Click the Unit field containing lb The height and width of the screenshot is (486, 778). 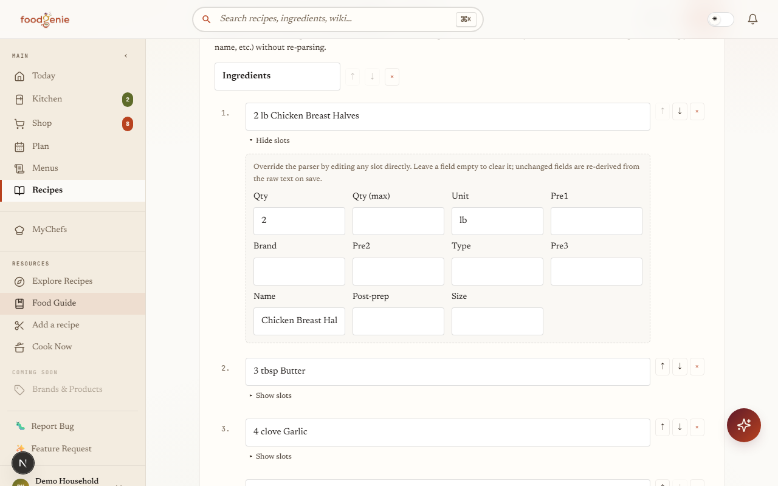[497, 221]
